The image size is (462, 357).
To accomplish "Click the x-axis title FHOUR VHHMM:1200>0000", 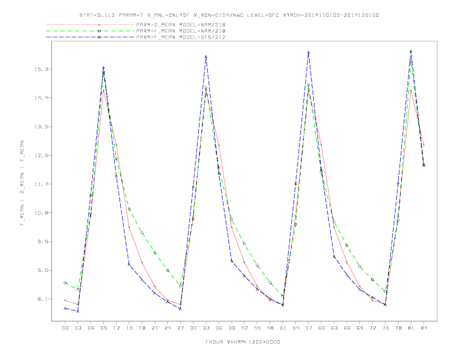I will click(x=243, y=342).
